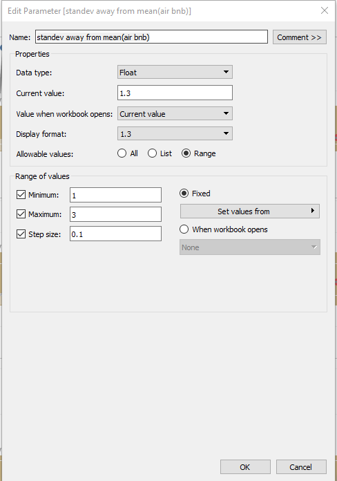Click the Name text field
This screenshot has width=337, height=481.
coord(151,37)
